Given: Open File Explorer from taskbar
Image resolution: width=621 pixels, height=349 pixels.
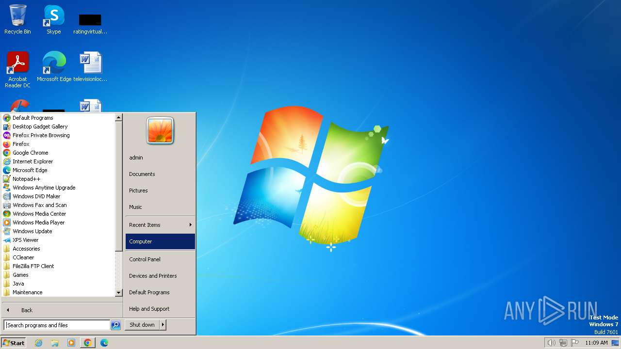Looking at the screenshot, I should coord(55,343).
